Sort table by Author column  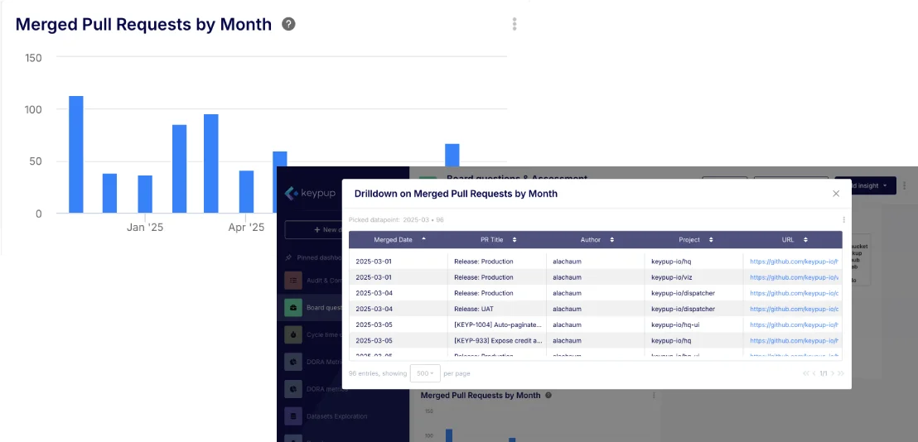(x=611, y=240)
